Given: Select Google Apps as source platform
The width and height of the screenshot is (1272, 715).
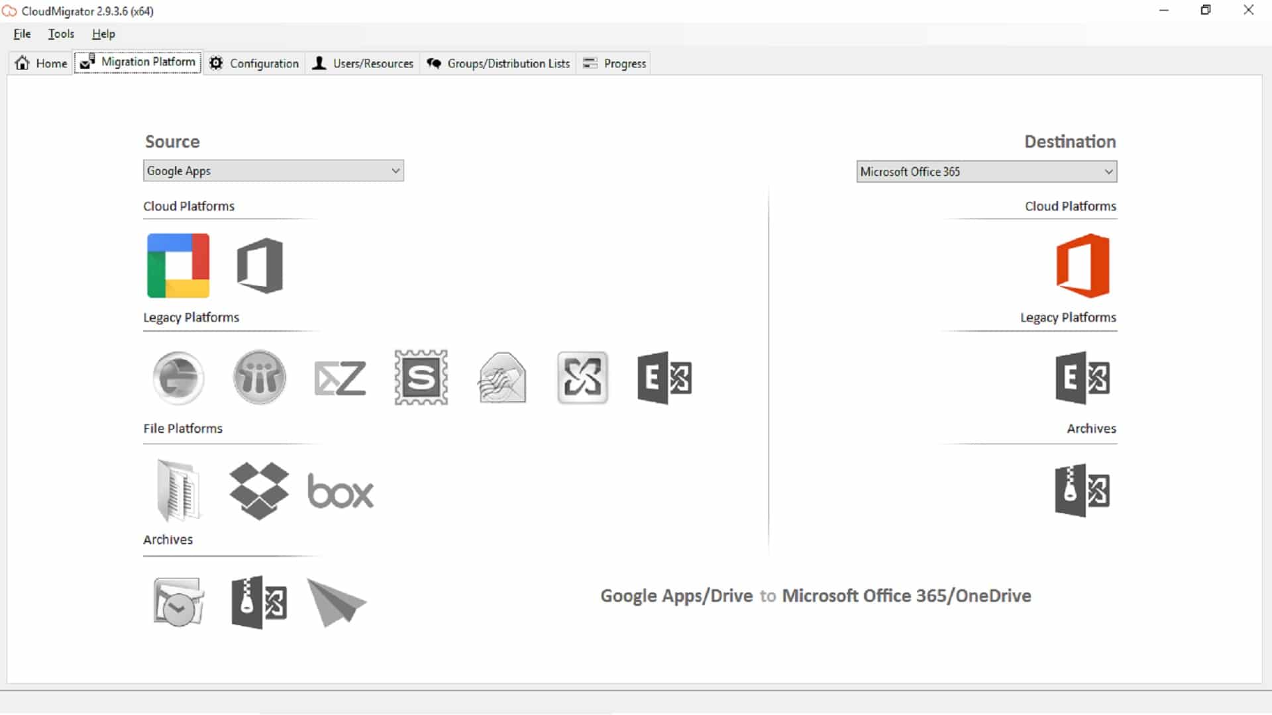Looking at the screenshot, I should 178,265.
